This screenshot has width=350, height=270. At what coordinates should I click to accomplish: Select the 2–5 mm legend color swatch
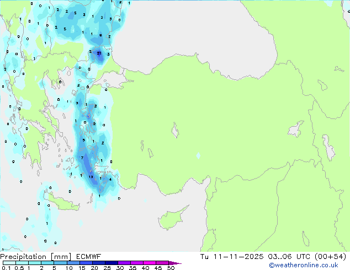[x=47, y=263]
